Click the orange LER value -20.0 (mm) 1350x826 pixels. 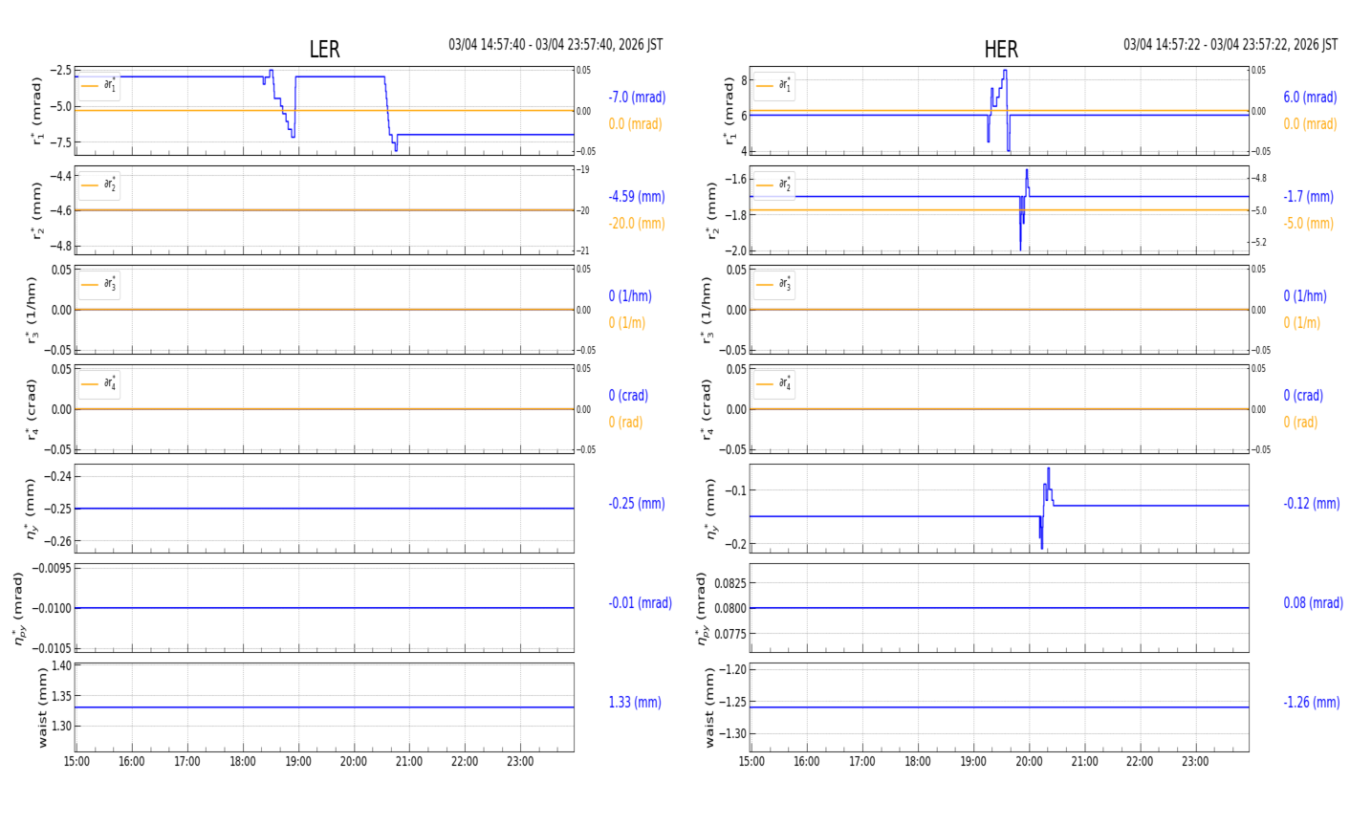click(x=637, y=224)
